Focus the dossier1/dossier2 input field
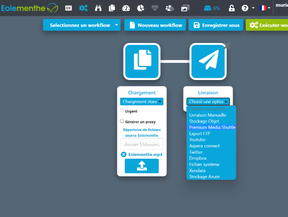 [142, 144]
